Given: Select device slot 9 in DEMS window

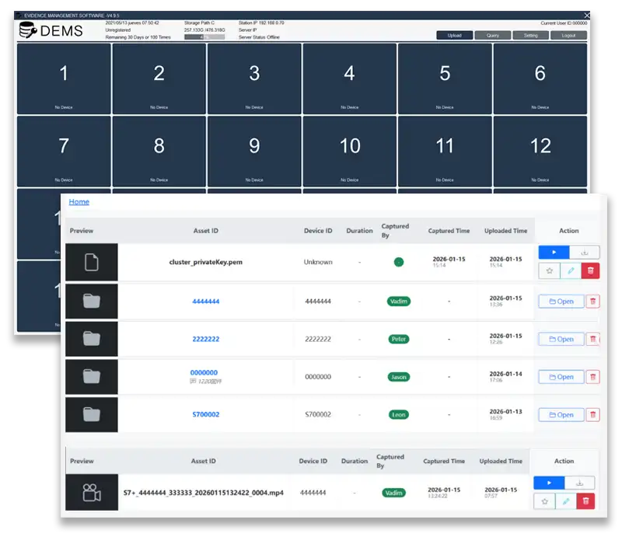Looking at the screenshot, I should pyautogui.click(x=254, y=151).
